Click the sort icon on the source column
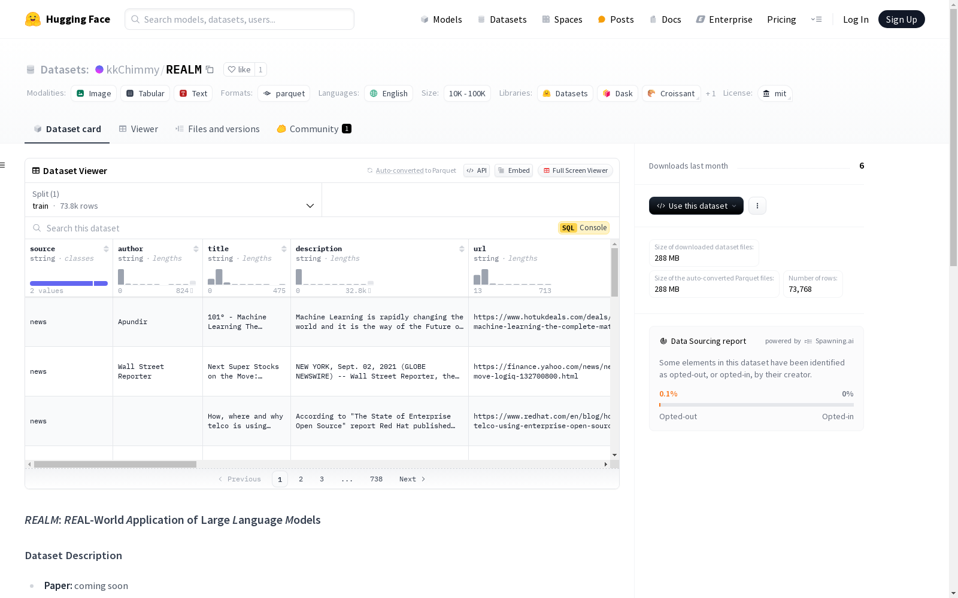This screenshot has height=598, width=958. pos(106,249)
